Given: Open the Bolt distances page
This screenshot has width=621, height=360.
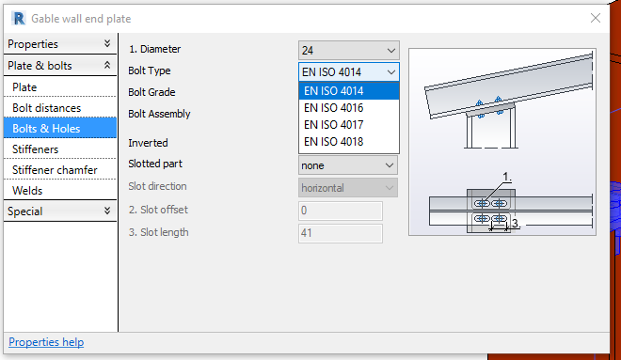Looking at the screenshot, I should pyautogui.click(x=60, y=107).
